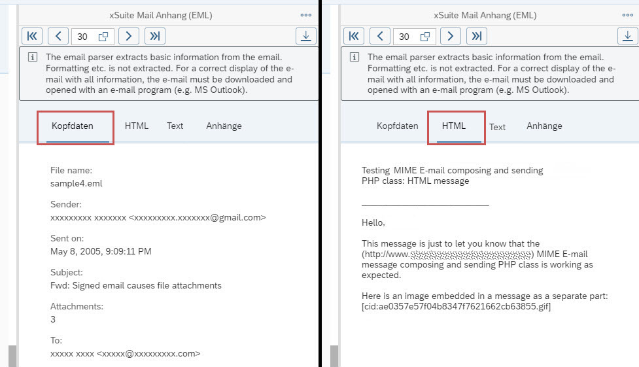
Task: Go to first page in right panel
Action: click(354, 36)
